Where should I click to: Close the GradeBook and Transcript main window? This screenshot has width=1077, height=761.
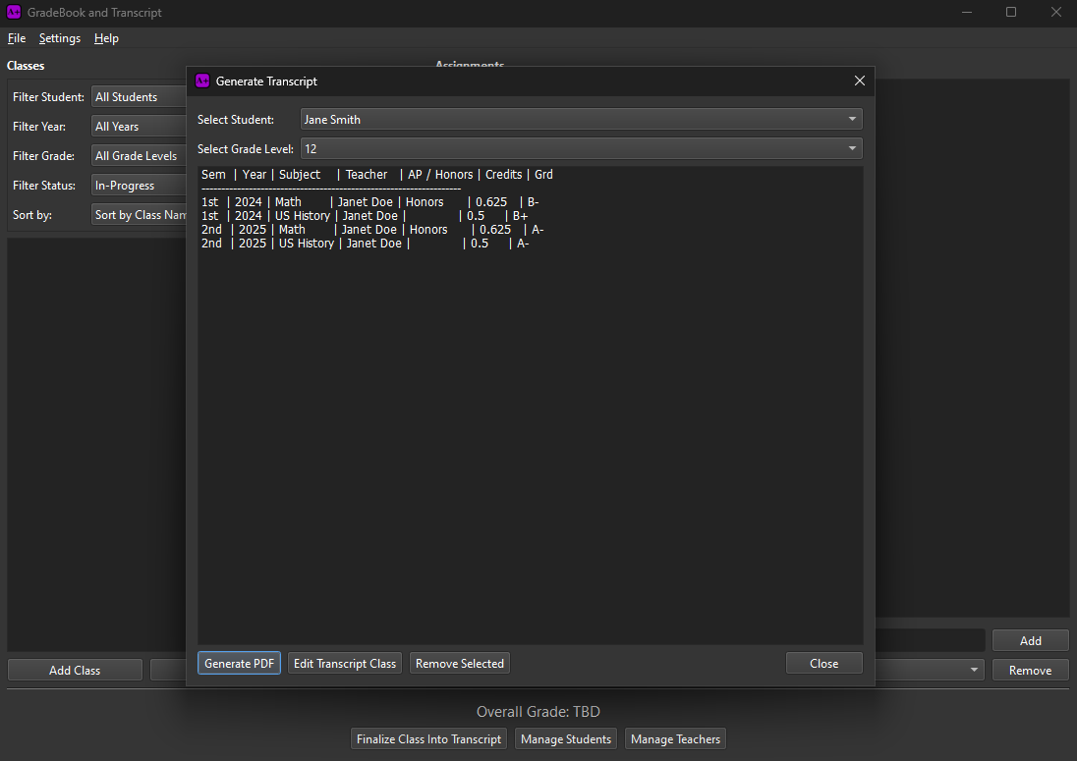(1055, 13)
